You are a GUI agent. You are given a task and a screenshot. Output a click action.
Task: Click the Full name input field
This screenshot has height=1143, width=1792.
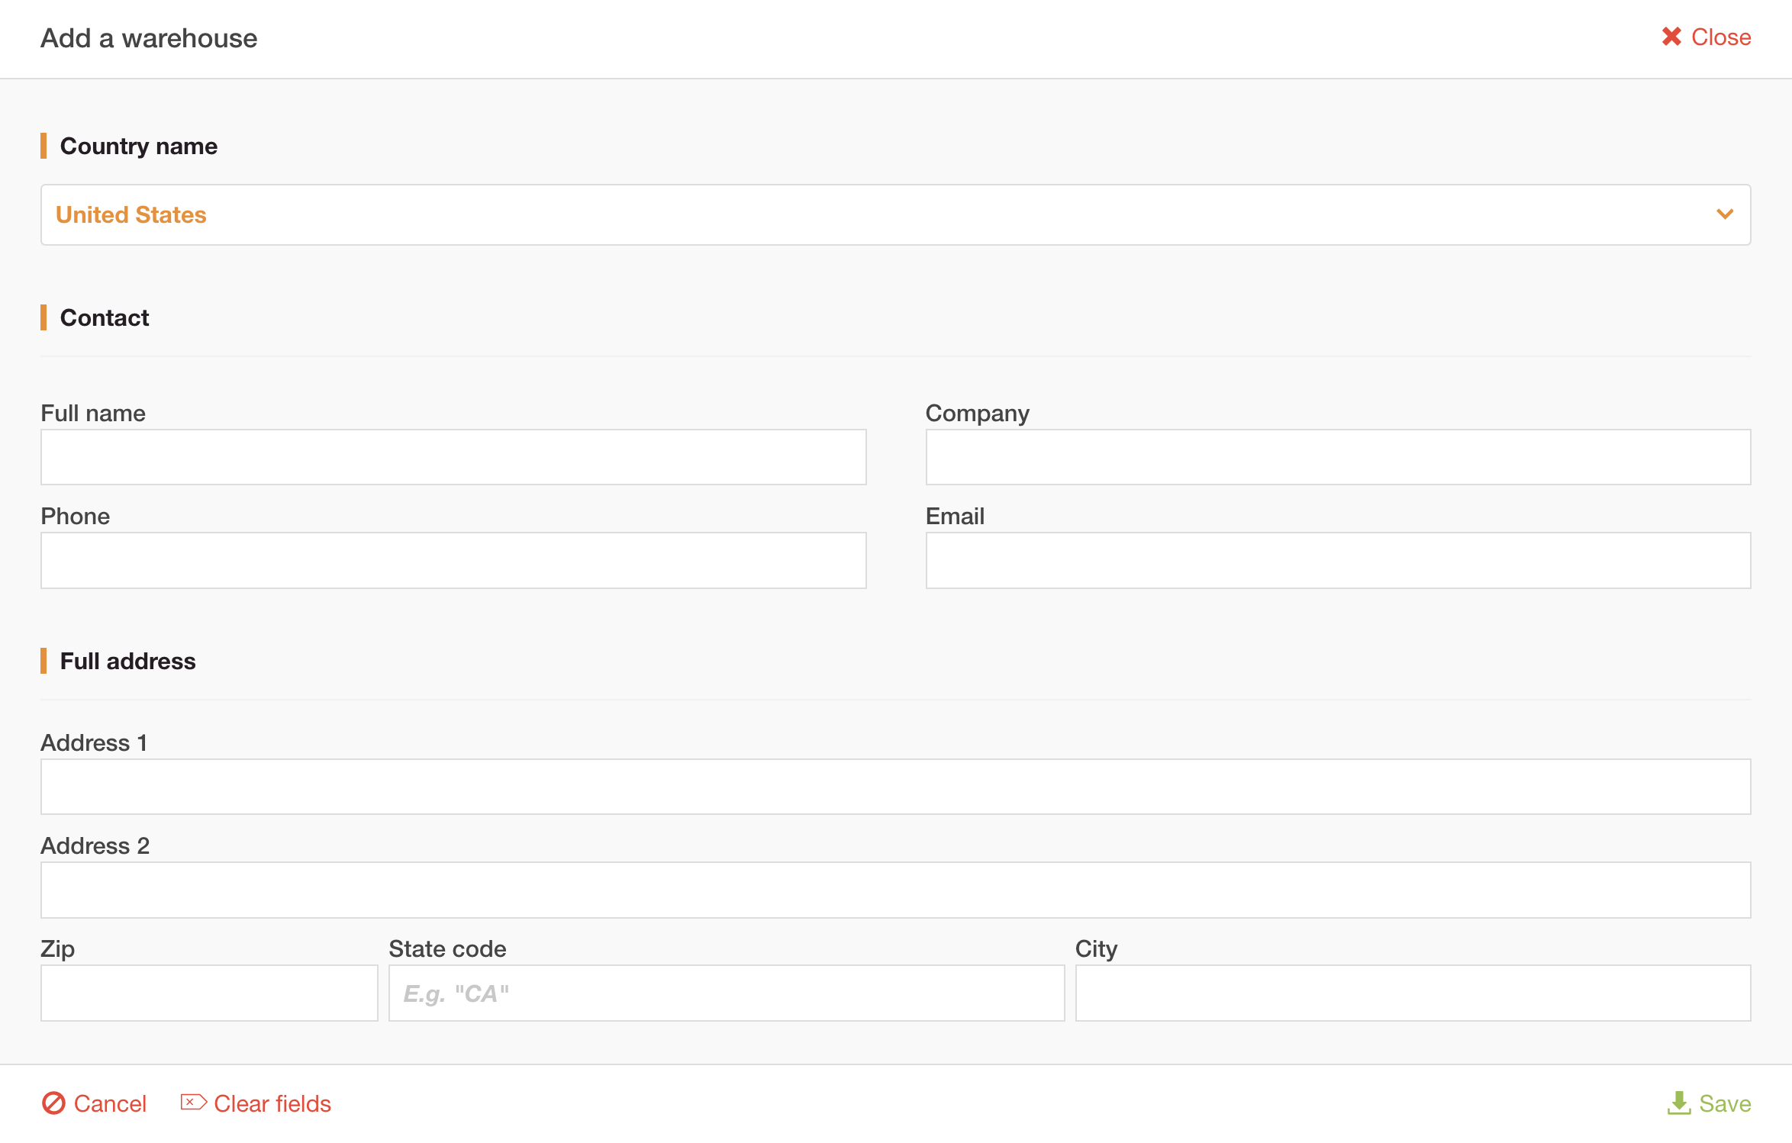click(453, 456)
